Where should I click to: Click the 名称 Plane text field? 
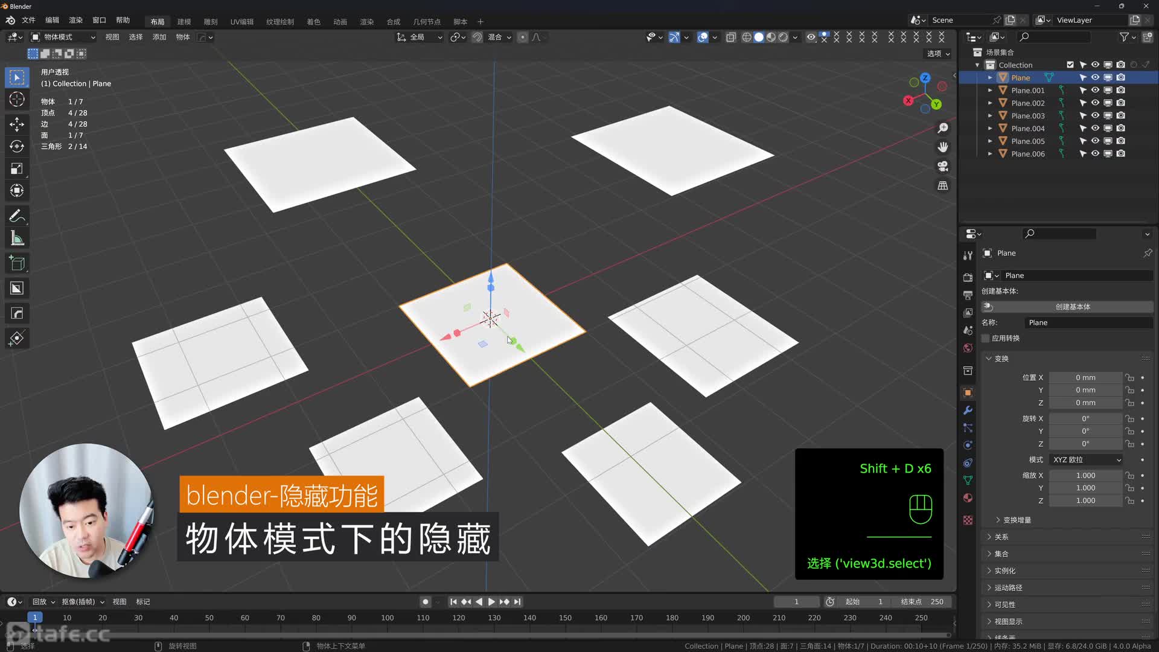pyautogui.click(x=1088, y=323)
